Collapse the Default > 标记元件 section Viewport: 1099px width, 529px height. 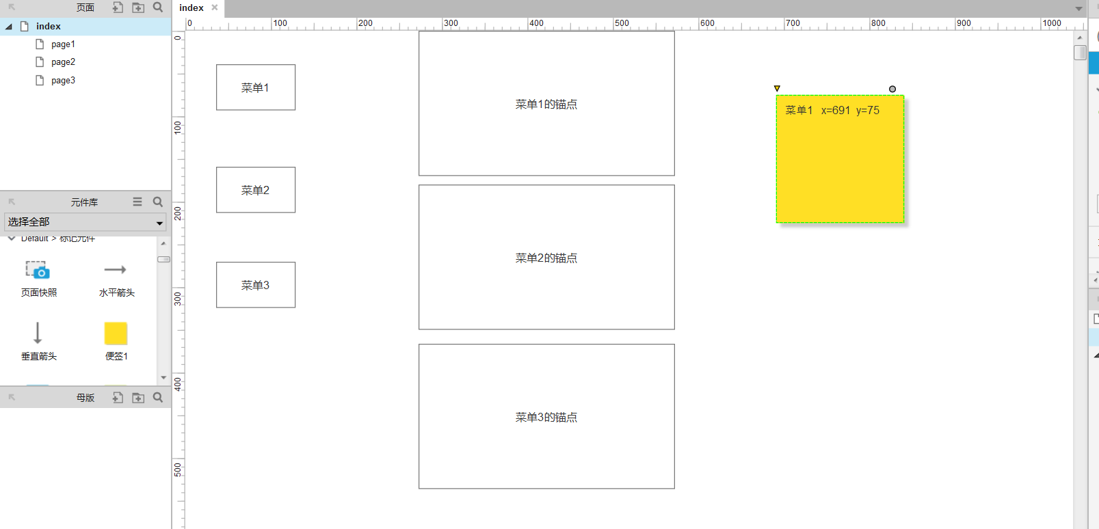[x=12, y=239]
